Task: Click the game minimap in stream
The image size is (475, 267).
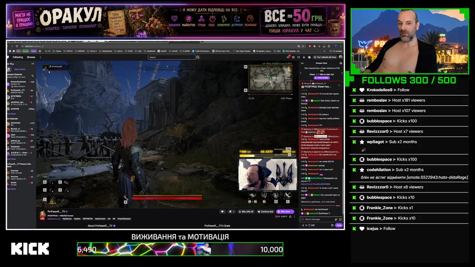Action: (x=270, y=78)
